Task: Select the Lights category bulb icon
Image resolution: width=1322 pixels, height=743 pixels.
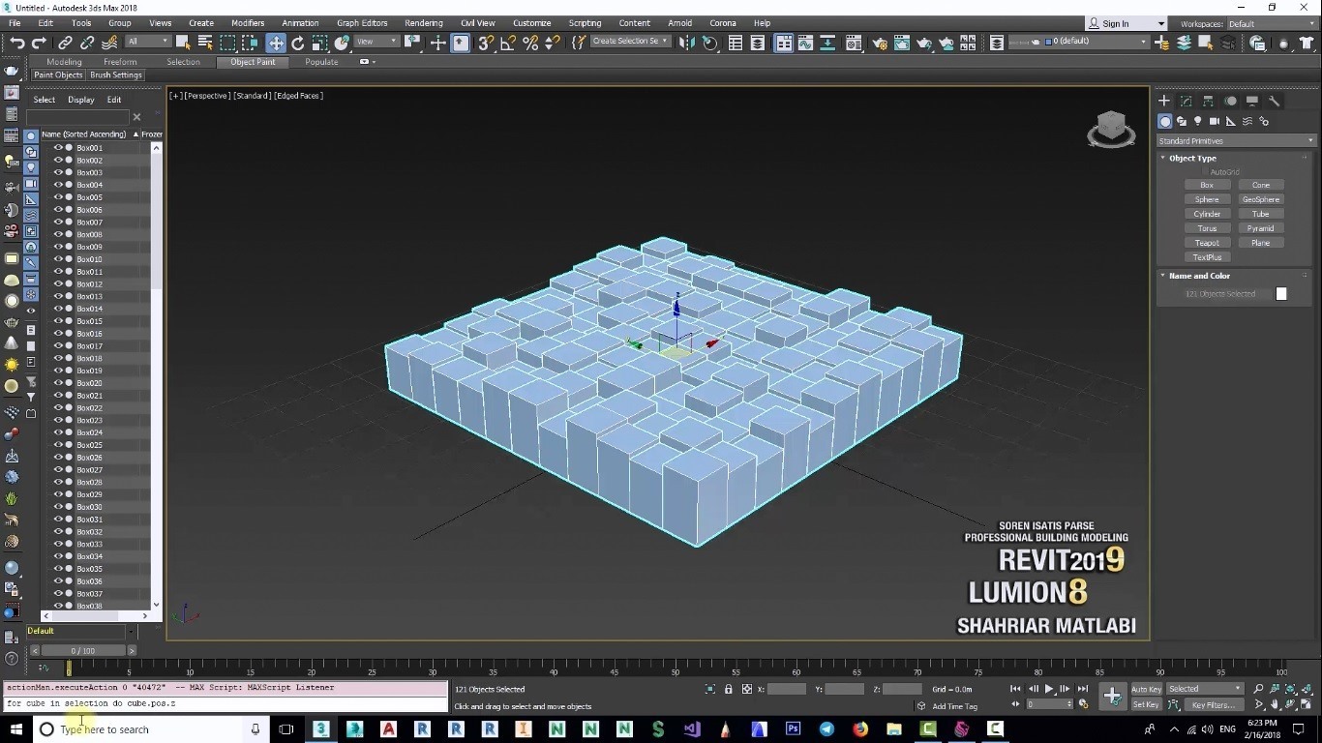Action: [1198, 122]
